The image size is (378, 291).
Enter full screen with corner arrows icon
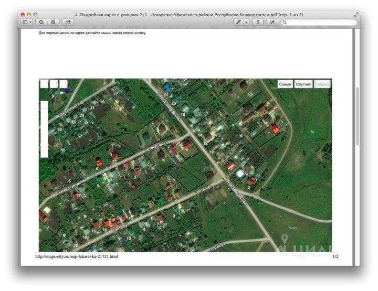pyautogui.click(x=356, y=15)
